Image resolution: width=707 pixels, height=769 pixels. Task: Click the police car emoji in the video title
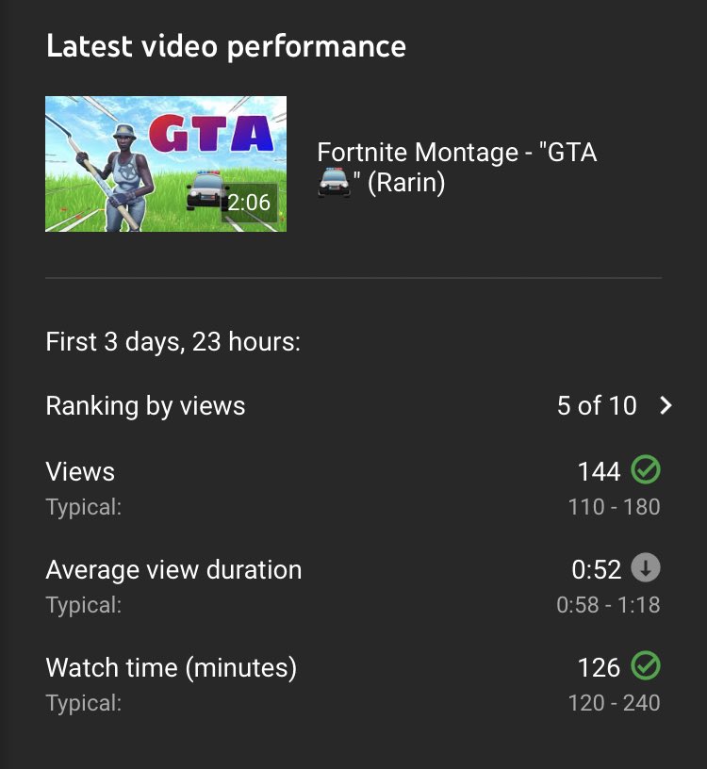click(333, 183)
